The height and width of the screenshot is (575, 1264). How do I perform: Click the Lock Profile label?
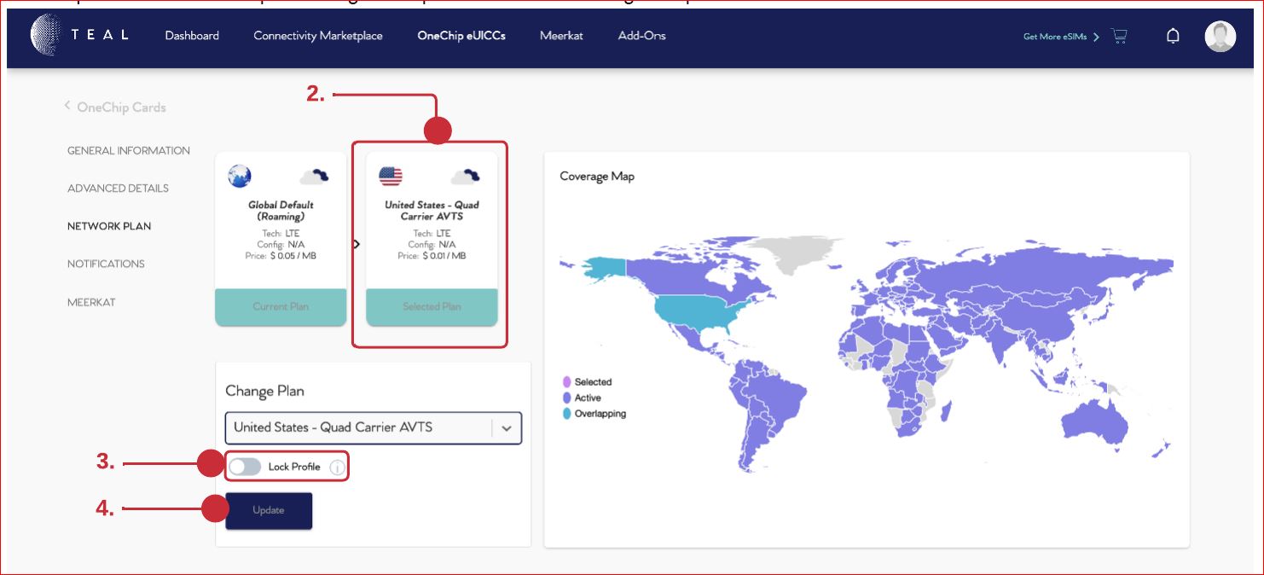[x=294, y=468]
